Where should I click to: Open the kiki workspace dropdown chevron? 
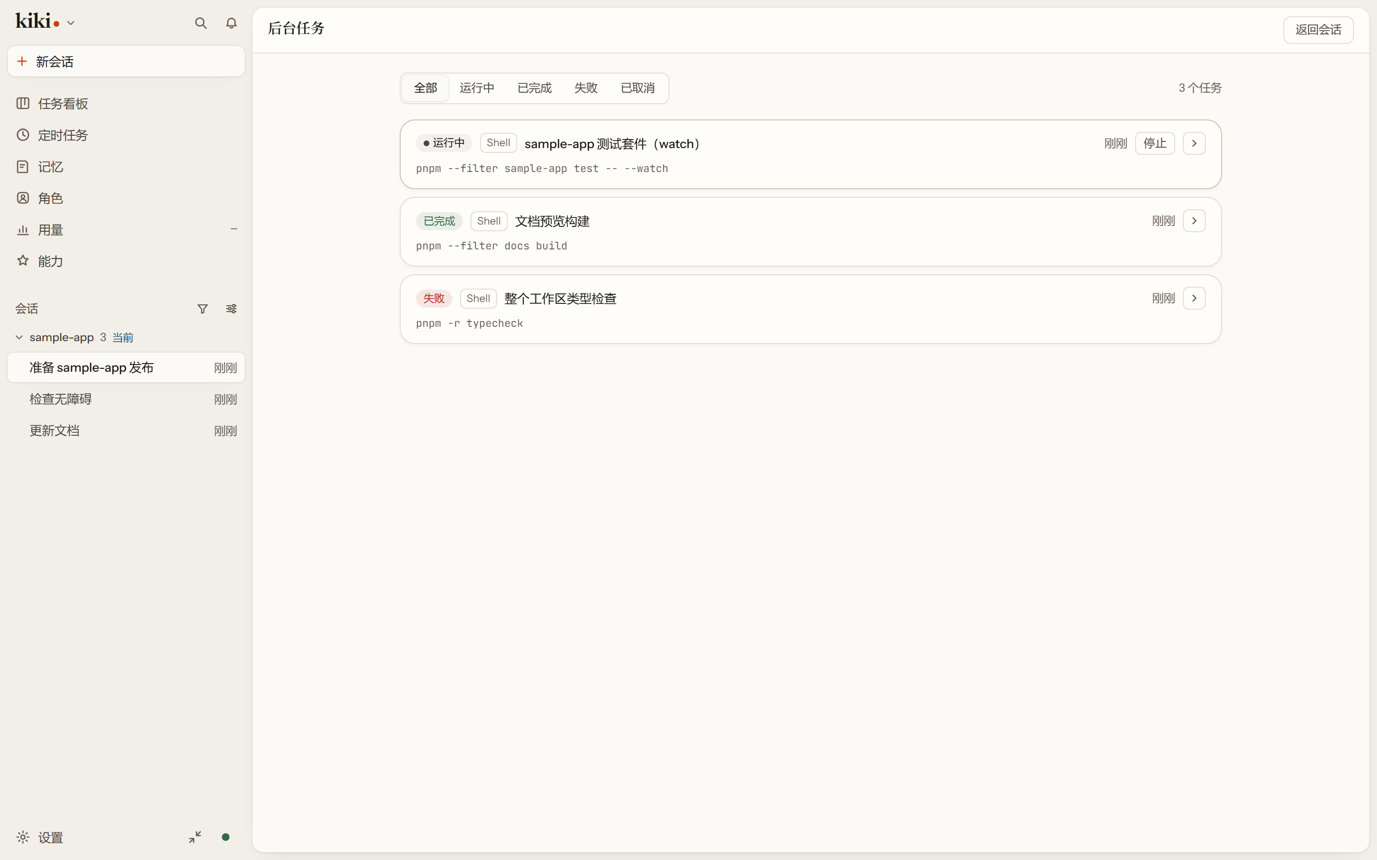point(71,23)
